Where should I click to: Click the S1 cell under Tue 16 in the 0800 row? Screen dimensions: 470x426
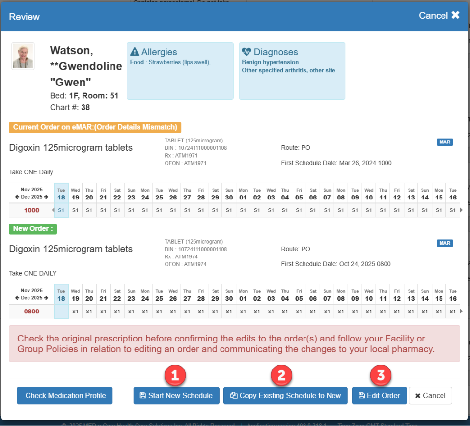click(453, 311)
